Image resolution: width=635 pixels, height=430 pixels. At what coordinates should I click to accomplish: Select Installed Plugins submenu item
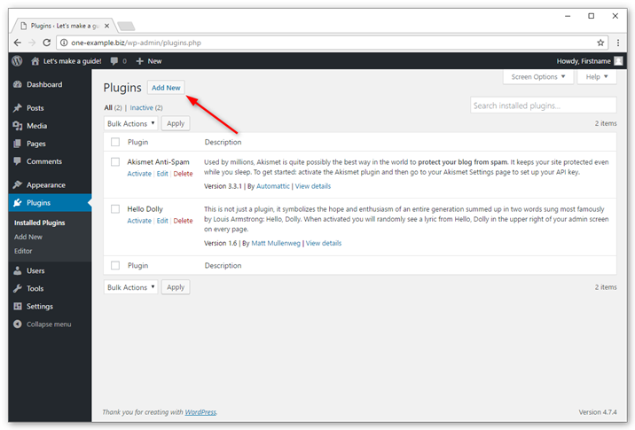tap(39, 223)
